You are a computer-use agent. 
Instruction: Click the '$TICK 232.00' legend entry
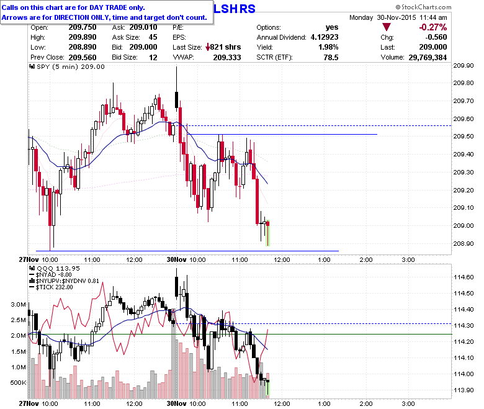[55, 287]
